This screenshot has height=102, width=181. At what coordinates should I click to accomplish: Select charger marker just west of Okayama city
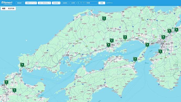click(108, 45)
